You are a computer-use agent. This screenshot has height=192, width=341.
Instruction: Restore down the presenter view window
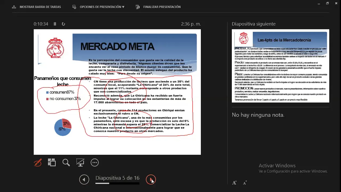coord(327,3)
